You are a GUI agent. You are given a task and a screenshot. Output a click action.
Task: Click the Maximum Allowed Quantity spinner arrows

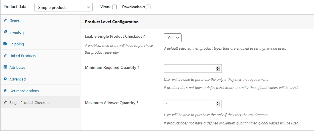click(218, 104)
